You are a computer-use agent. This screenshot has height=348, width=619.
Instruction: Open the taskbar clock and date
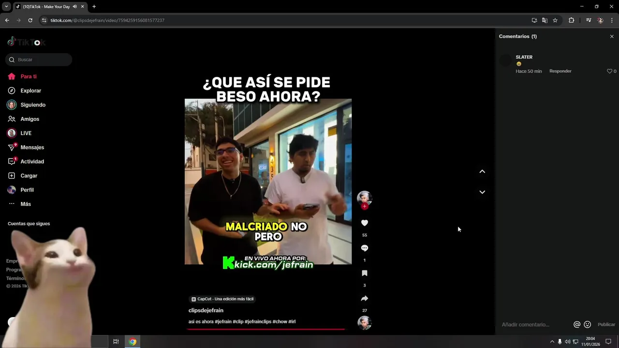click(x=590, y=342)
